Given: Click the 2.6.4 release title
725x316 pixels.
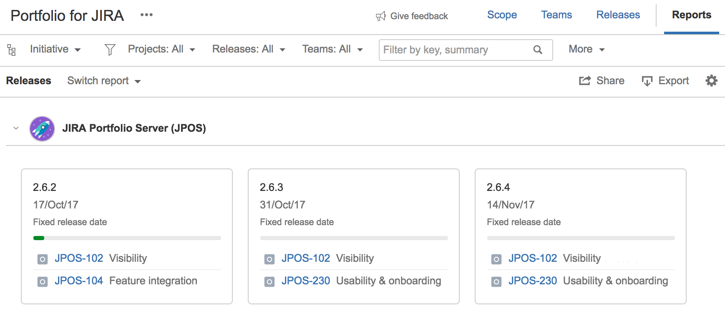Looking at the screenshot, I should point(498,188).
